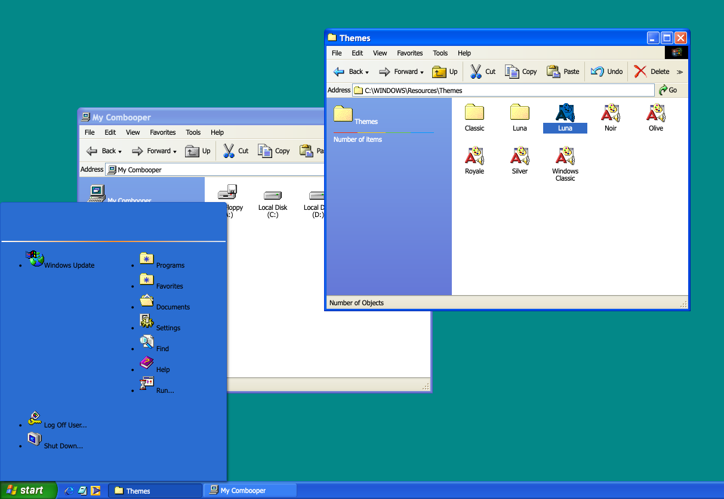Select the Royale theme file
The width and height of the screenshot is (724, 499).
[475, 156]
